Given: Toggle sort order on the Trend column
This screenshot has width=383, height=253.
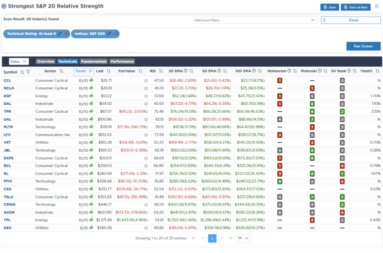Looking at the screenshot, I should click(x=91, y=71).
